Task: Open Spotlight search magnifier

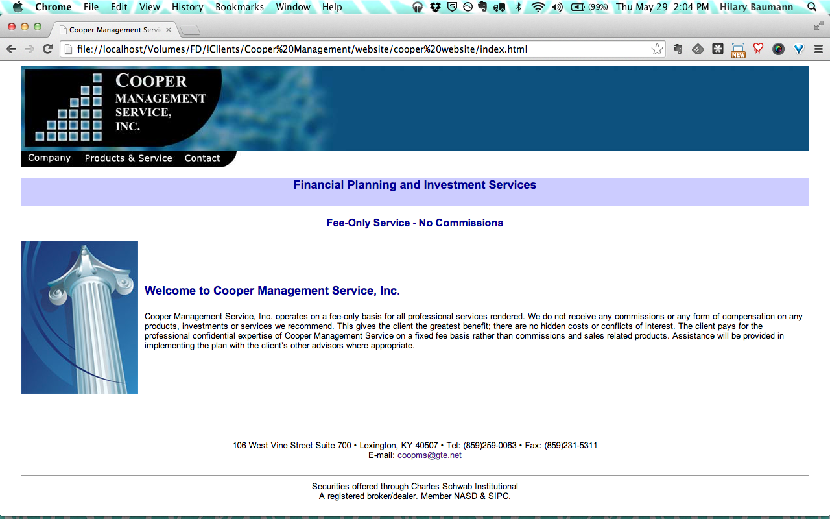Action: (x=812, y=7)
